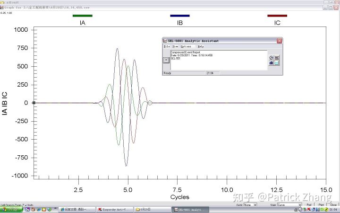
Task: Click the phasor diagram icon in Analytic Assistant
Action: pos(272,58)
